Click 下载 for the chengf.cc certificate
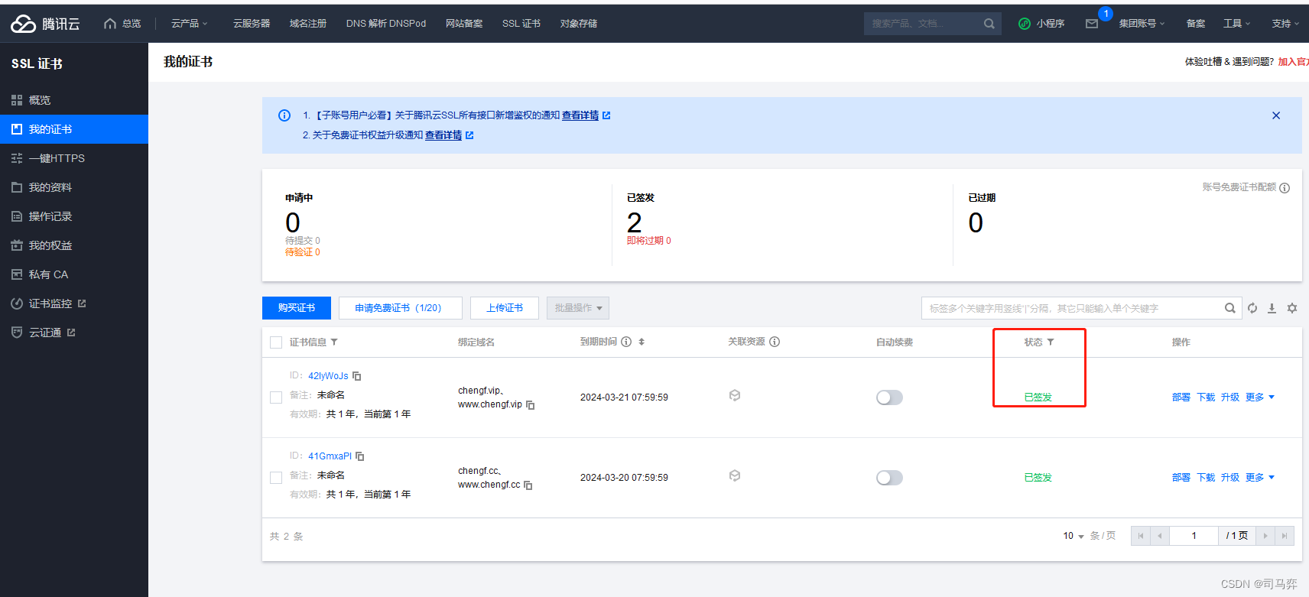Image resolution: width=1309 pixels, height=597 pixels. coord(1206,478)
